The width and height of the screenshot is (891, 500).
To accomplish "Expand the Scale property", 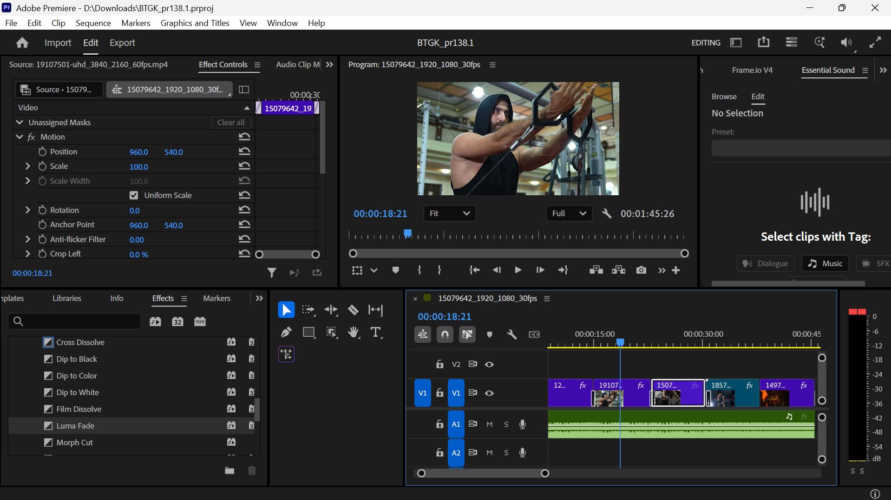I will tap(27, 166).
